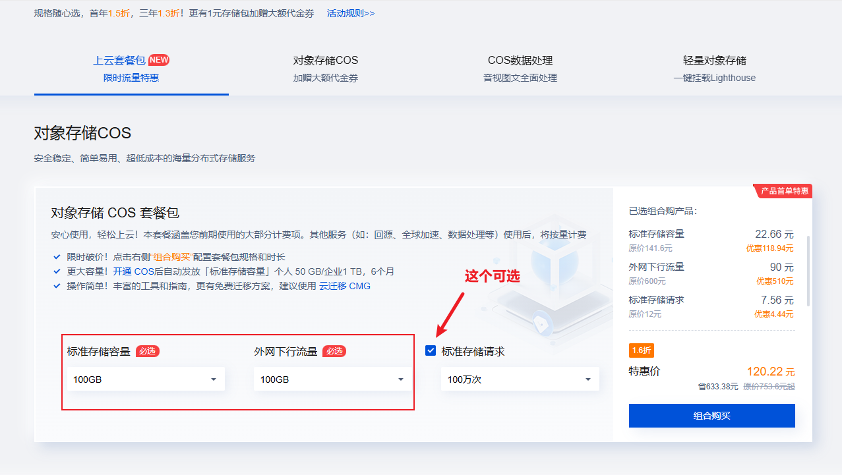Screen dimensions: 842x475
Task: Open the 标准存储容量 100GB dropdown
Action: tap(146, 379)
